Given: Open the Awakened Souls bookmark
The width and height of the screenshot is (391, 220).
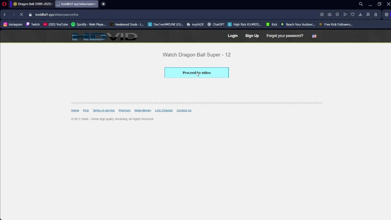Looking at the screenshot, I should pos(127,24).
